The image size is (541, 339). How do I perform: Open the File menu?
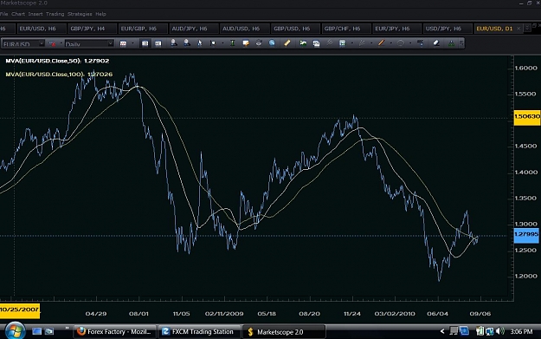pyautogui.click(x=3, y=14)
